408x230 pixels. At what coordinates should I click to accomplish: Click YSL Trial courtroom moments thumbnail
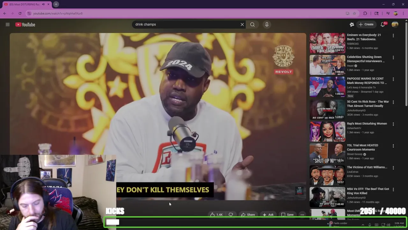[x=327, y=153]
